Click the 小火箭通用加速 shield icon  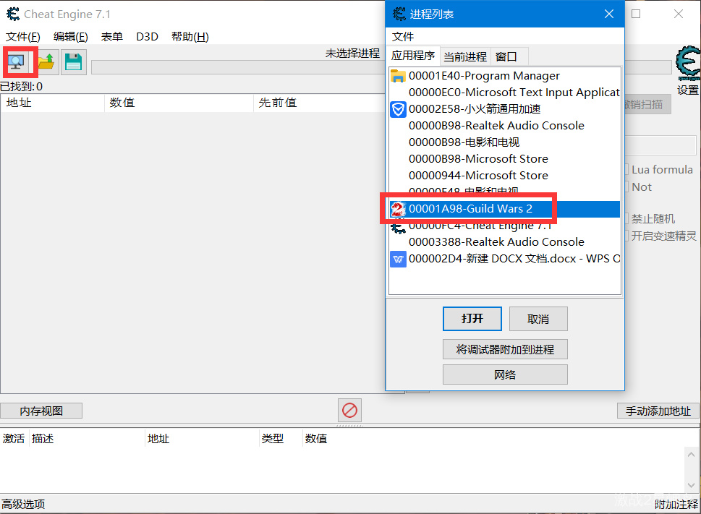coord(398,109)
